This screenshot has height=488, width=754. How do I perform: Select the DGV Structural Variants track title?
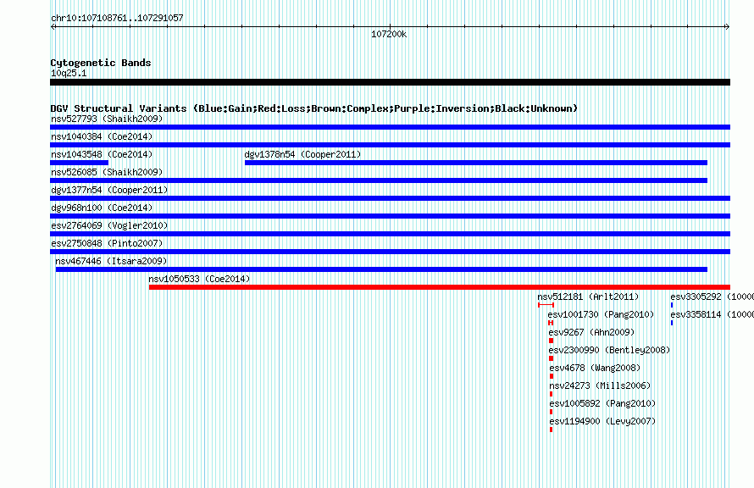[314, 108]
